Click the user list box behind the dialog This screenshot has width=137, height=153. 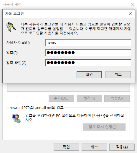pos(68,87)
